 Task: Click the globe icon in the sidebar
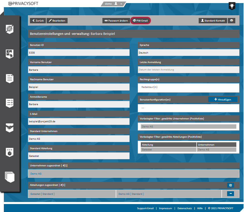click(x=10, y=29)
